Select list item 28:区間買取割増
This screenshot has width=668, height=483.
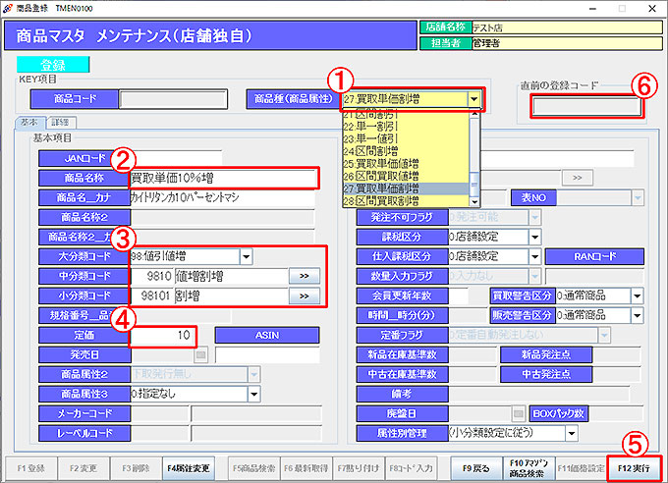pyautogui.click(x=406, y=200)
